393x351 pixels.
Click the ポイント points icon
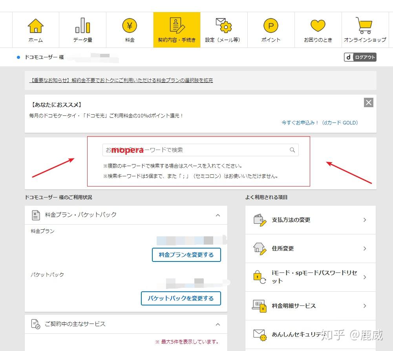pyautogui.click(x=271, y=26)
